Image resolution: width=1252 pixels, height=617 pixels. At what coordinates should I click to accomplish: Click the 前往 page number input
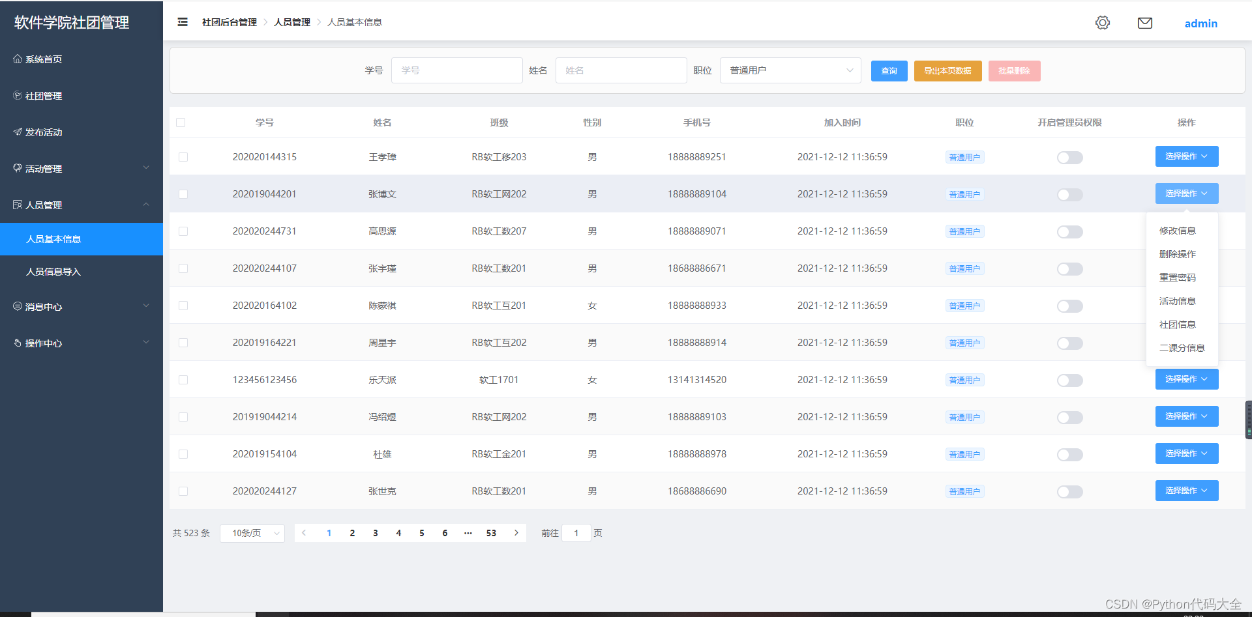(576, 533)
